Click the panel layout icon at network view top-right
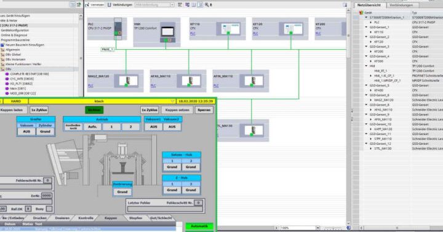Image resolution: width=443 pixels, height=232 pixels. pyautogui.click(x=345, y=5)
